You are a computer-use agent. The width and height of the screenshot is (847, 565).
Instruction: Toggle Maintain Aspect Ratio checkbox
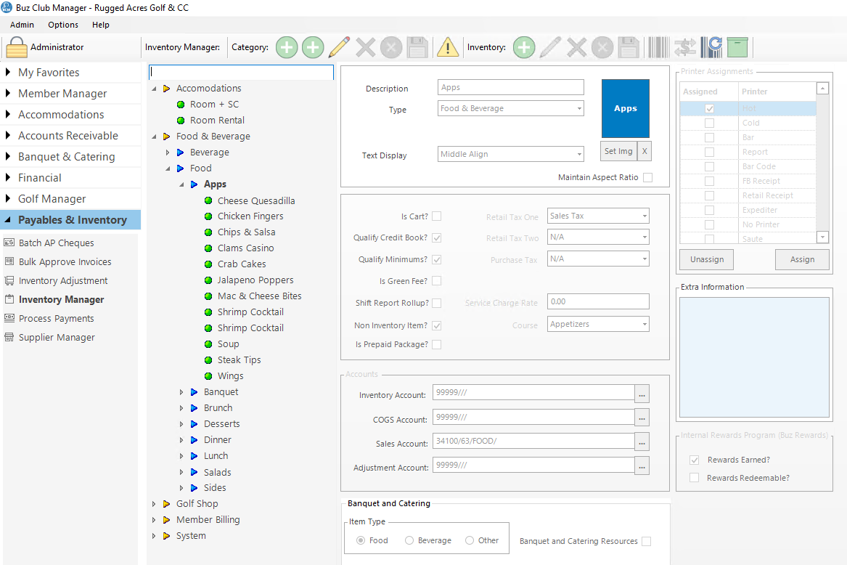pos(647,177)
